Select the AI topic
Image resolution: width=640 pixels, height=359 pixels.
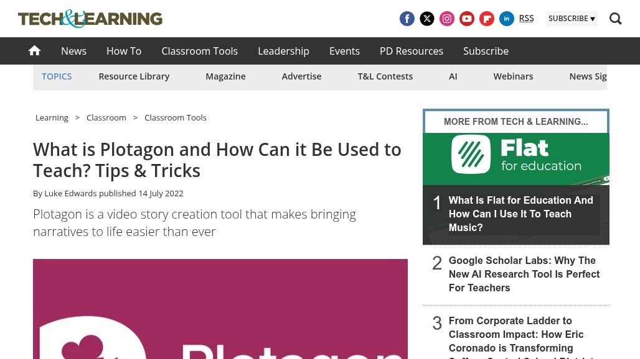point(453,76)
